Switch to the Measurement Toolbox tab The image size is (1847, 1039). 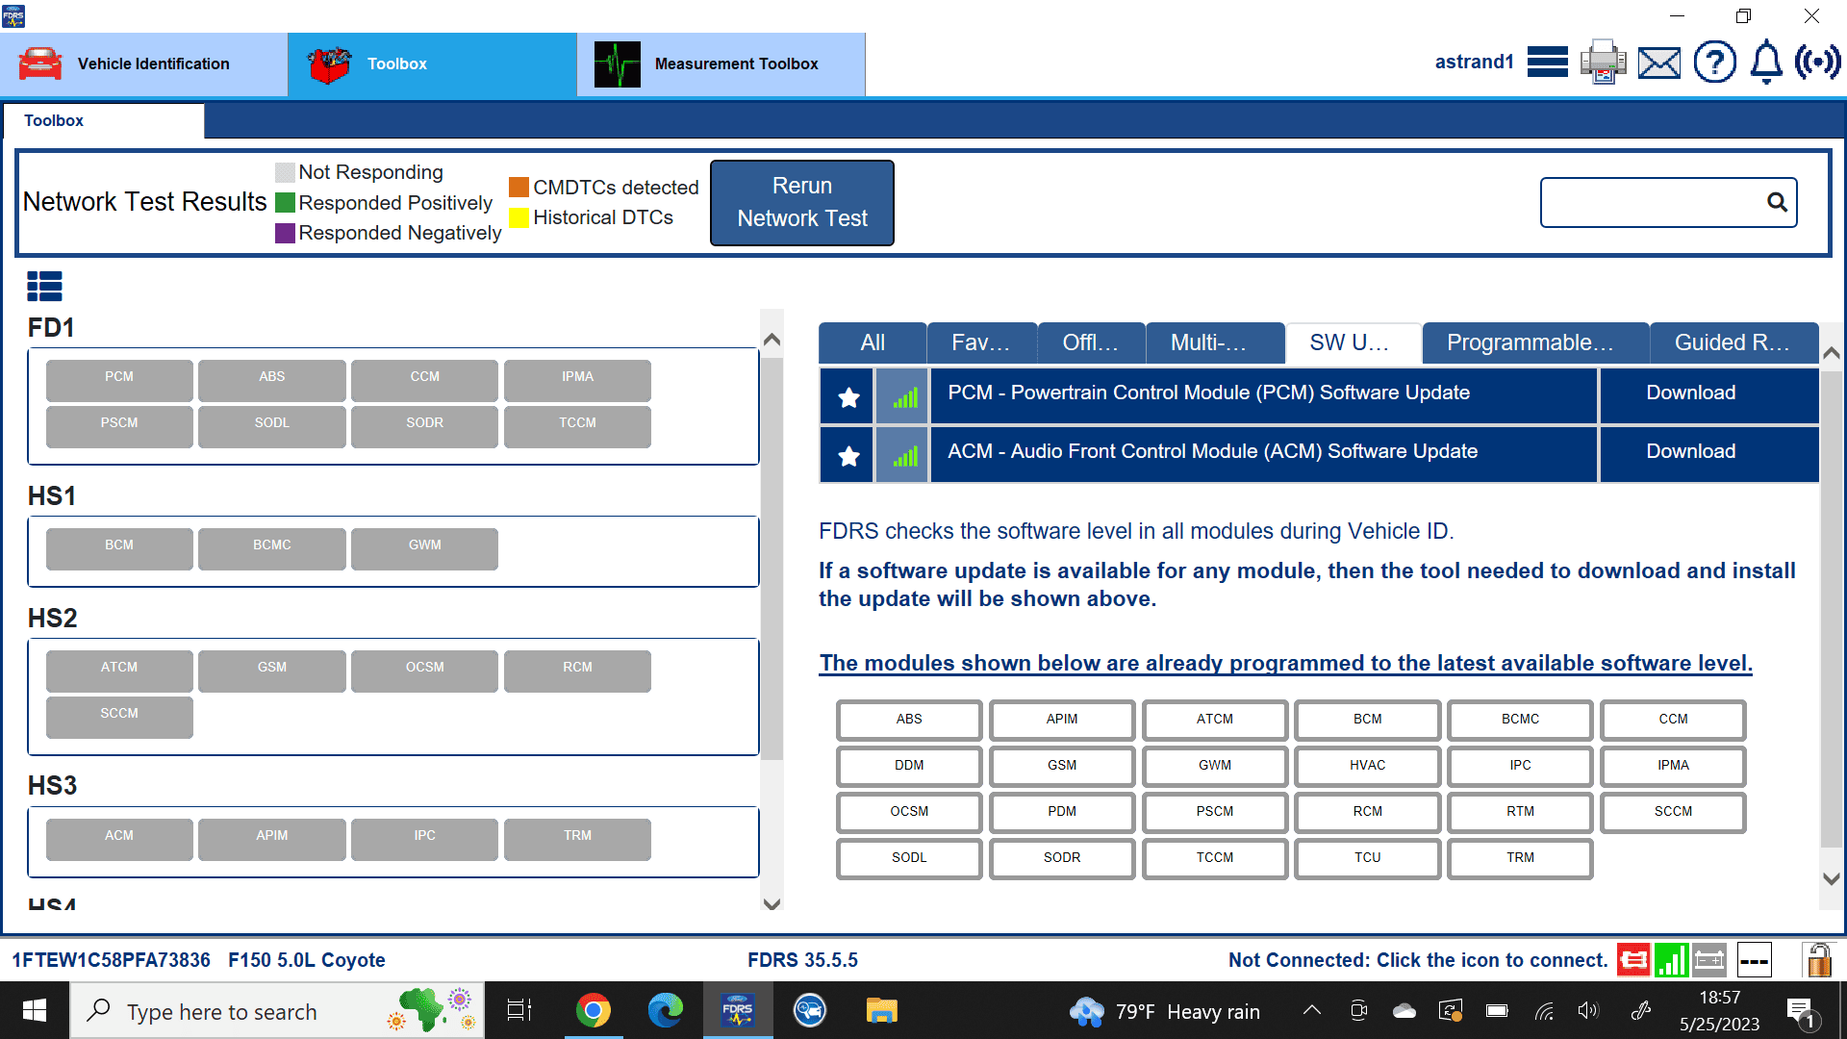[x=721, y=63]
